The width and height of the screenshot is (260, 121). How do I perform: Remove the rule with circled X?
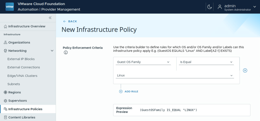pyautogui.click(x=245, y=71)
